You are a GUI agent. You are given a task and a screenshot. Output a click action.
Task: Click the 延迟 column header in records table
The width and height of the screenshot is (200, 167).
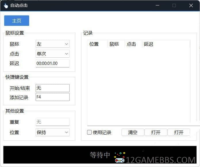(x=149, y=44)
